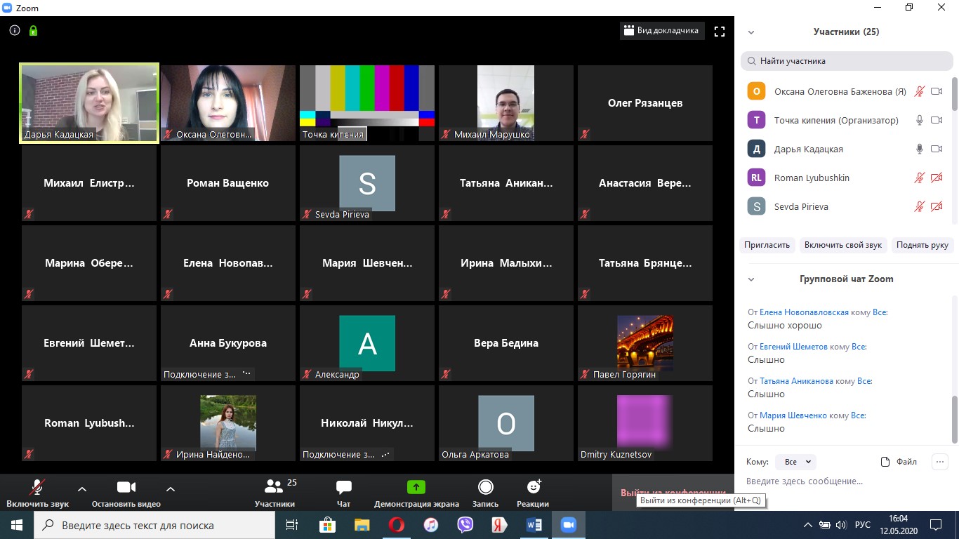Screen dimensions: 959x539
Task: Open Viber from the taskbar
Action: pyautogui.click(x=465, y=525)
